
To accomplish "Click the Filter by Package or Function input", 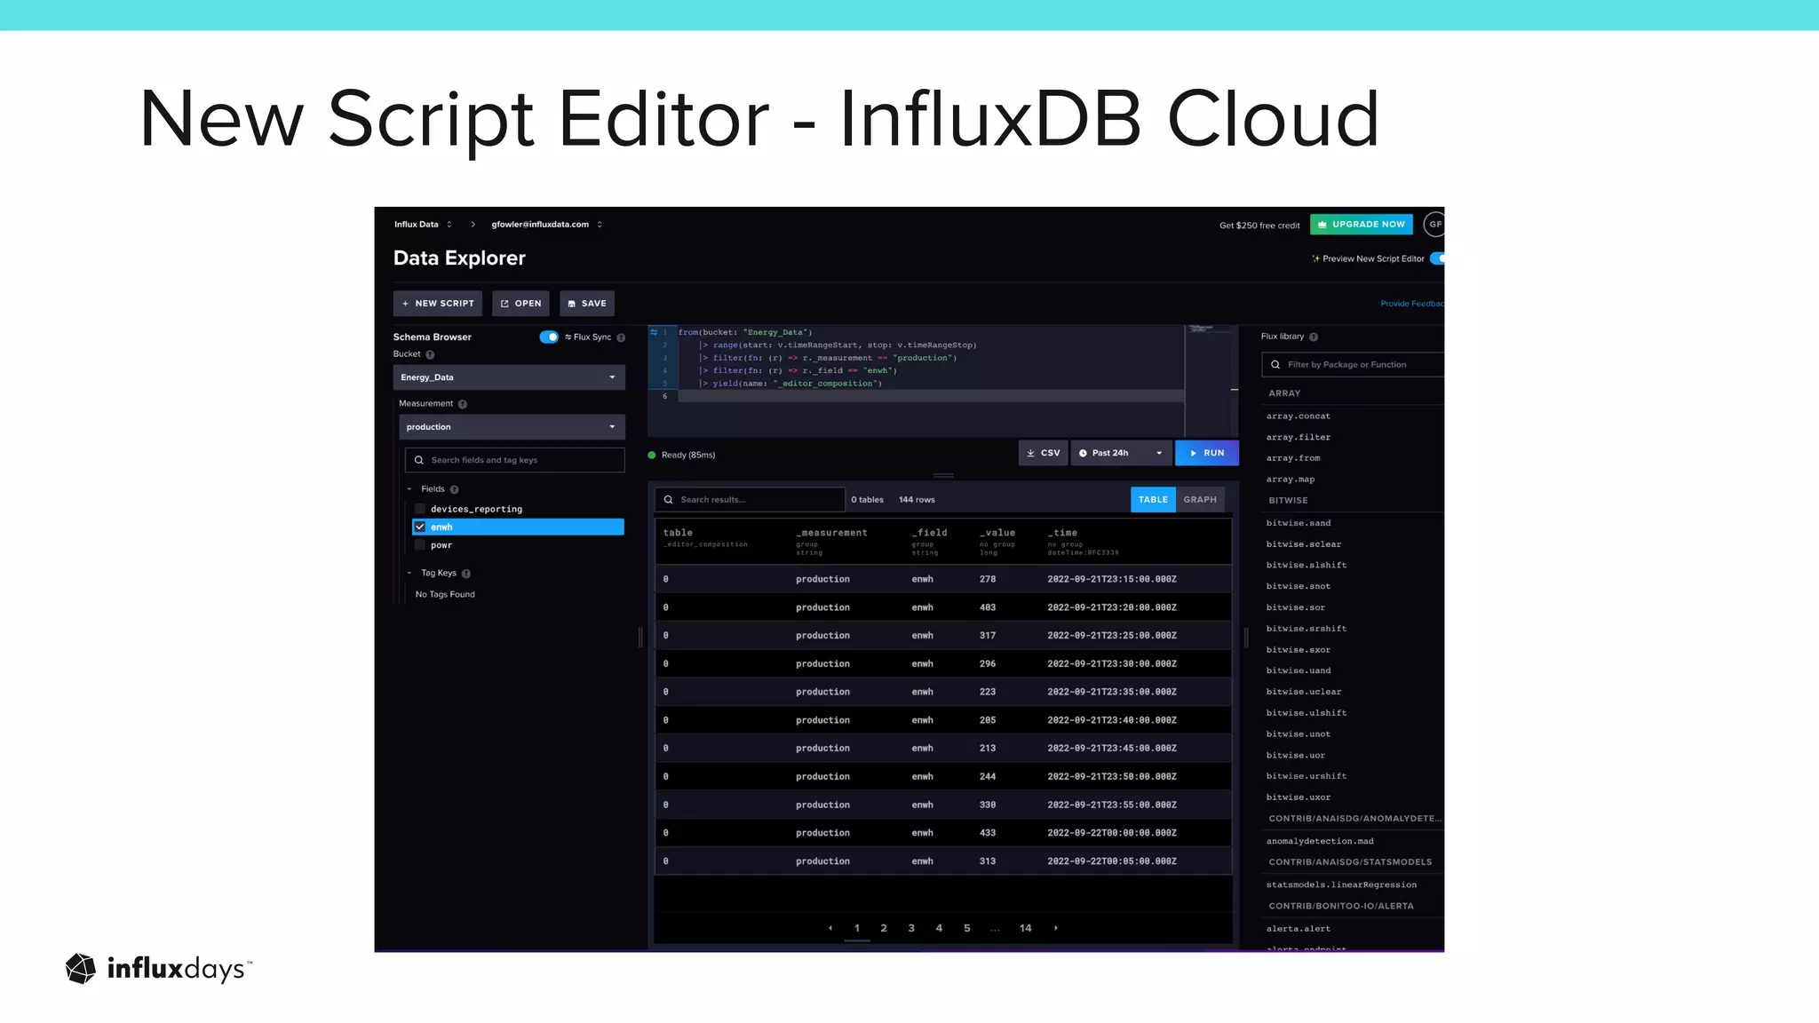I will tap(1354, 365).
